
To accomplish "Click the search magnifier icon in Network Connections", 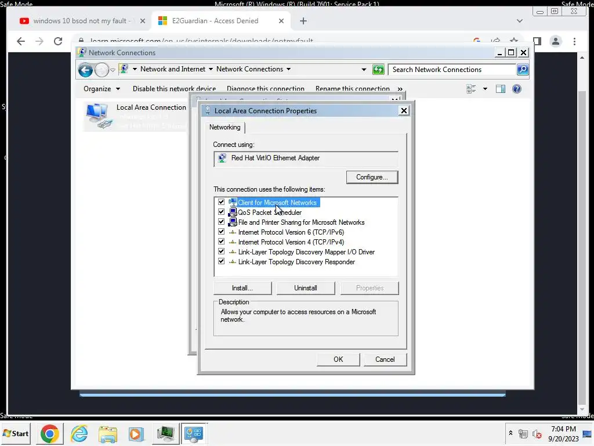I will (523, 70).
